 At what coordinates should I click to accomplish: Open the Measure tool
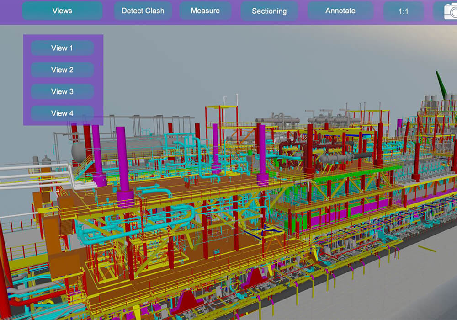tap(205, 11)
